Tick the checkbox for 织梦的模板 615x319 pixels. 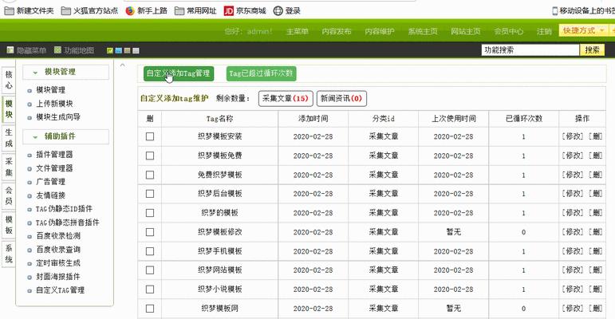tap(150, 213)
